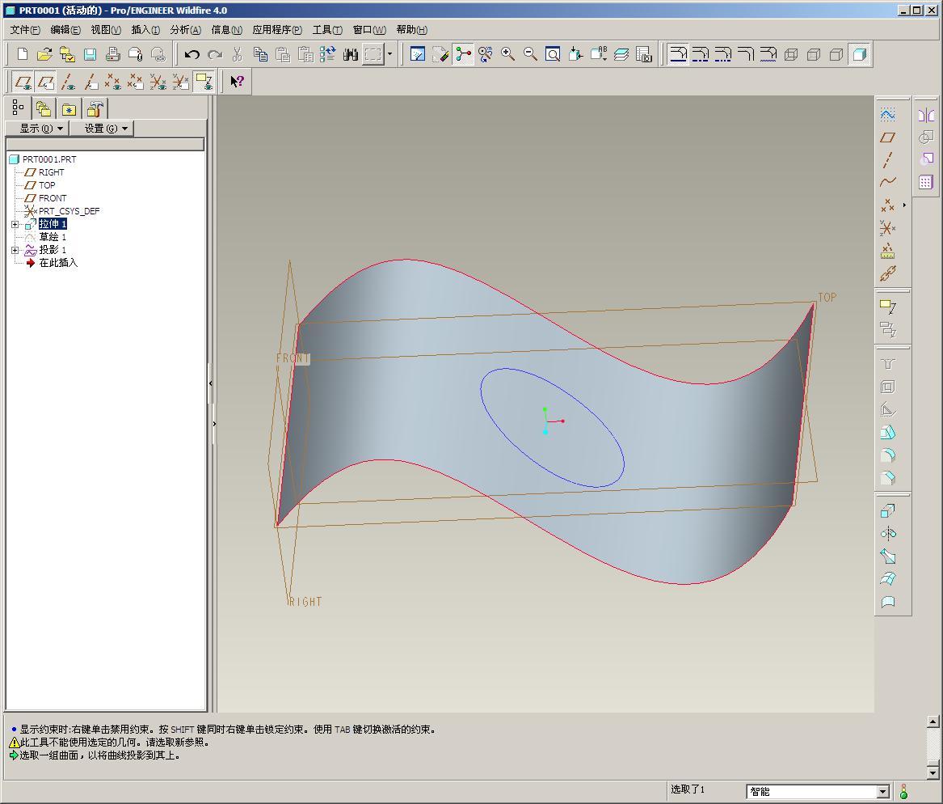Click the Zoom In magnifier icon
The image size is (943, 804).
pos(507,54)
